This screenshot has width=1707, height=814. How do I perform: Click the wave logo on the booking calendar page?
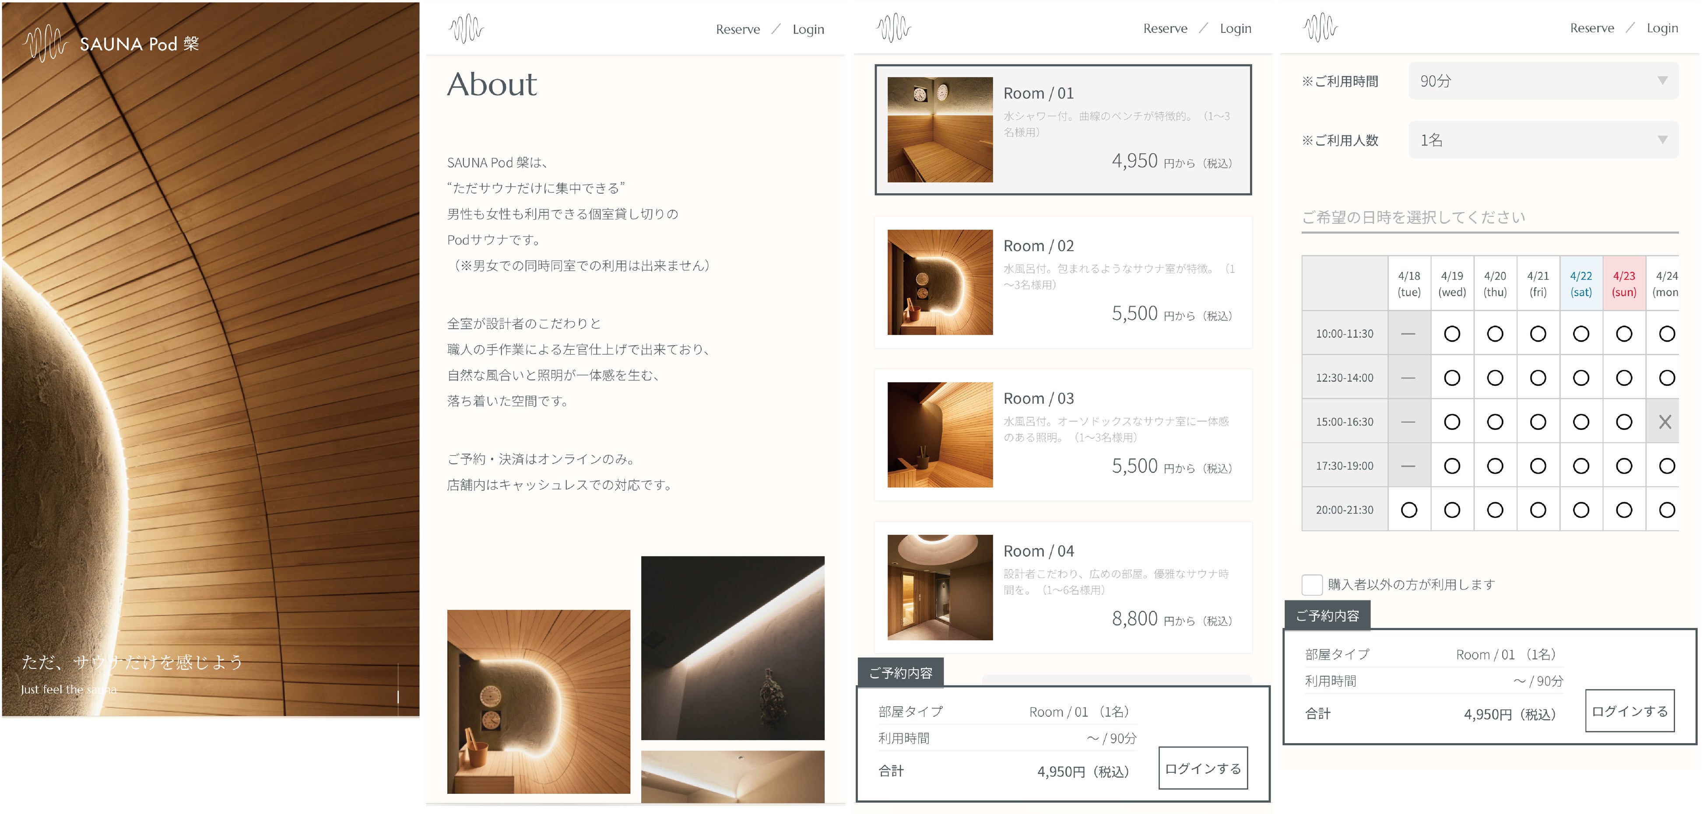click(1320, 27)
